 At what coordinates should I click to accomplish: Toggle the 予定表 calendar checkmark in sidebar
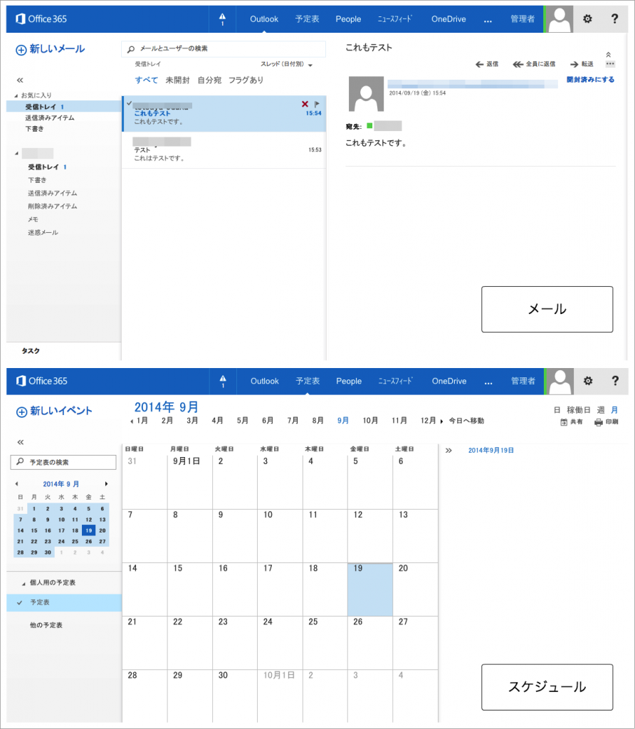[19, 602]
